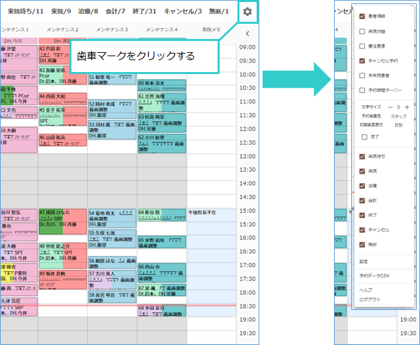Filter by 来院待ち/11 status

[x=25, y=12]
